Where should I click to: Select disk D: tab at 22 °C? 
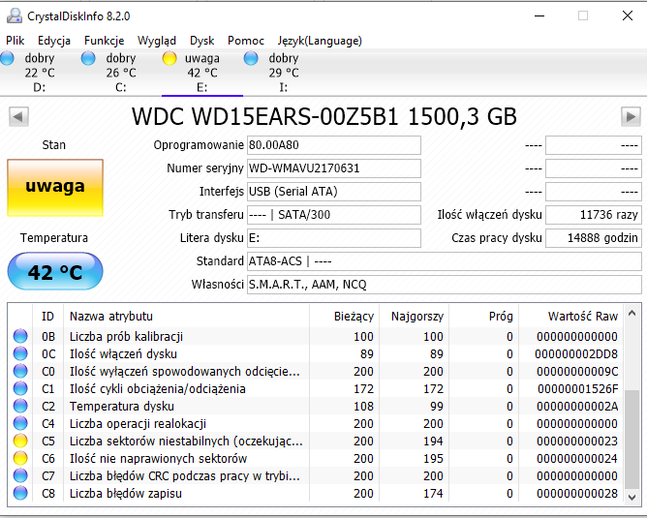39,73
